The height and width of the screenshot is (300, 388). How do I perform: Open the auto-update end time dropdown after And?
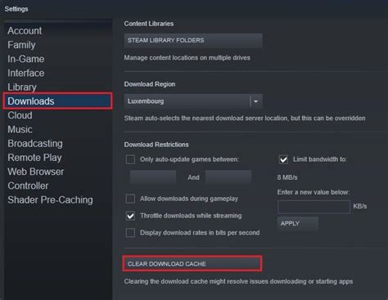click(x=228, y=177)
